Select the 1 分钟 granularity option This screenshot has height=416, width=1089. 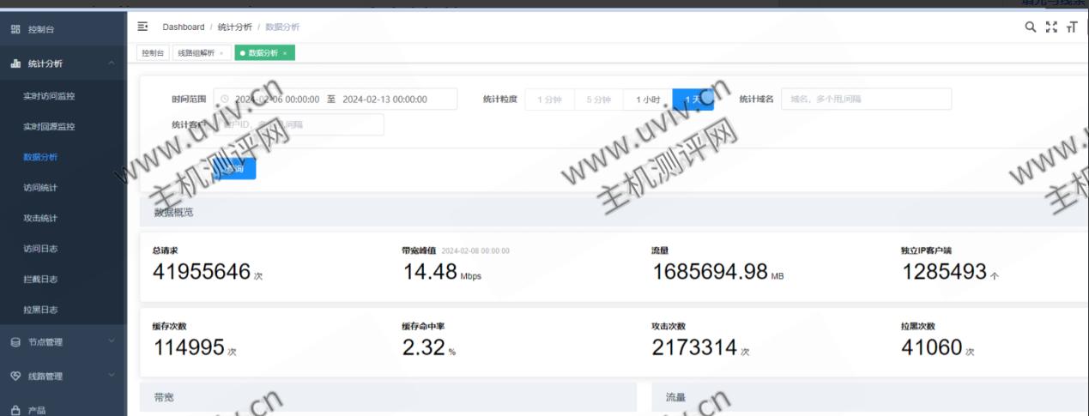549,99
